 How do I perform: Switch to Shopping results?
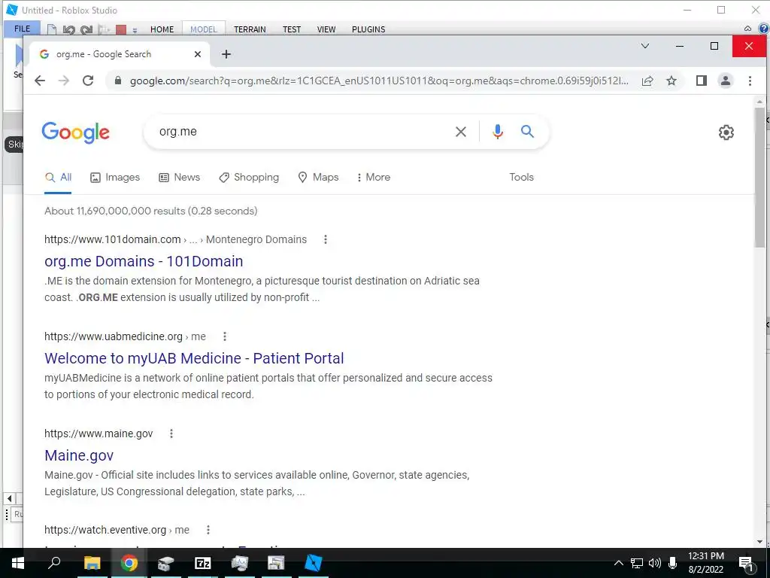[x=249, y=178]
